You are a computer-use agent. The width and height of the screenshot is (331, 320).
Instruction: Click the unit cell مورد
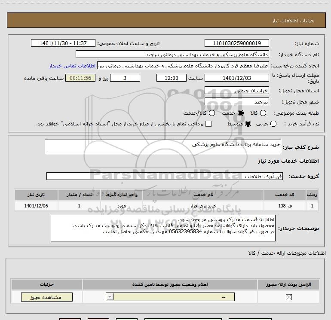point(121,206)
